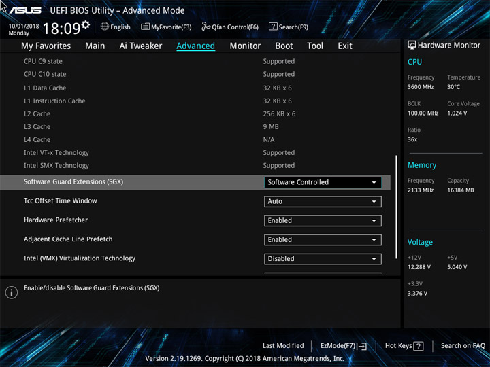
Task: Open the Intel VMX Virtualization Technology dropdown
Action: [323, 259]
